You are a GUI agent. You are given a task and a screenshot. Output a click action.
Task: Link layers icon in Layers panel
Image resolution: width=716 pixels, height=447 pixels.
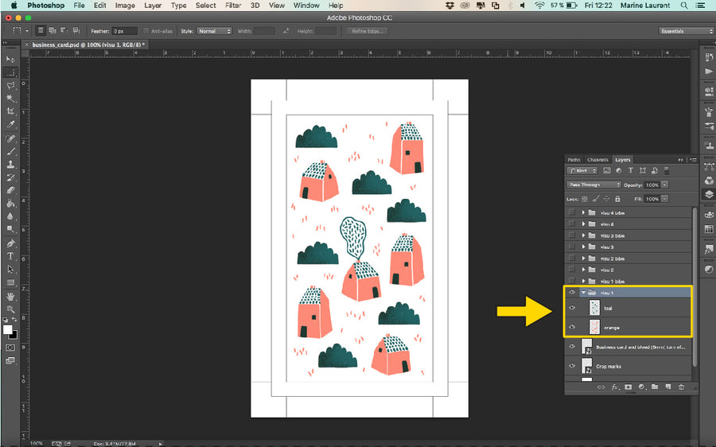point(601,387)
